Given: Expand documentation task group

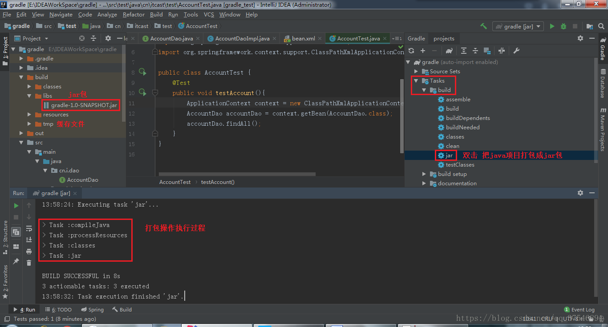Looking at the screenshot, I should click(424, 183).
